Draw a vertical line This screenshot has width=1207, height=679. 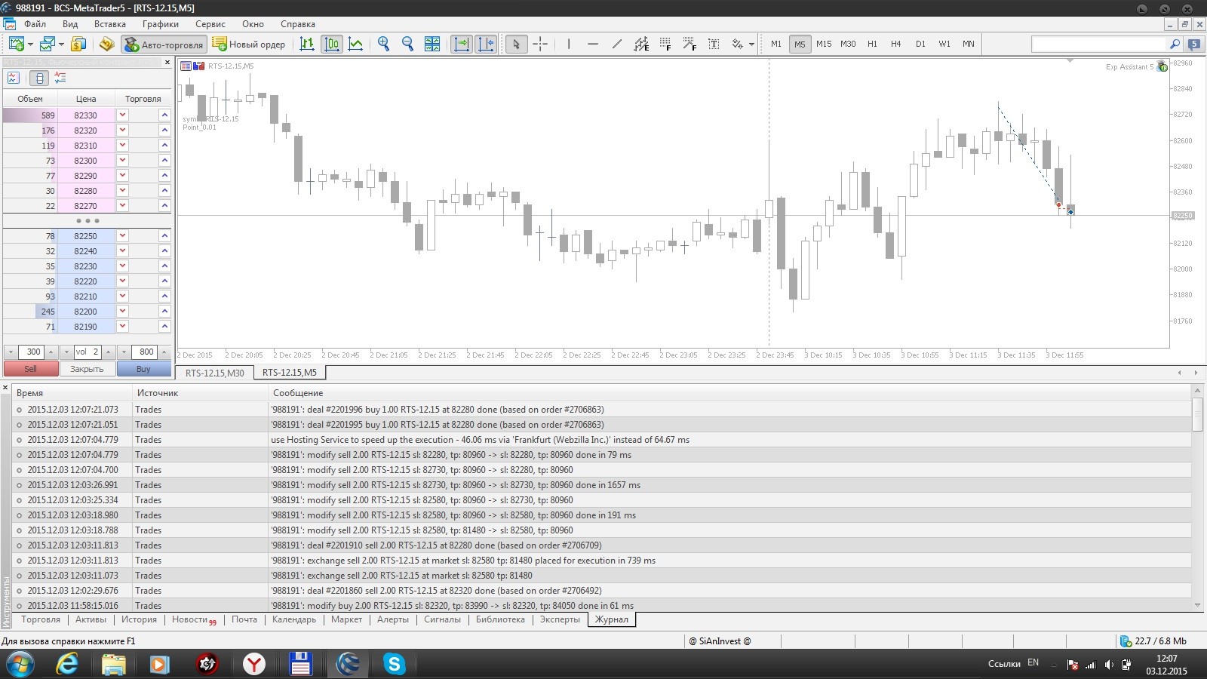pyautogui.click(x=569, y=44)
